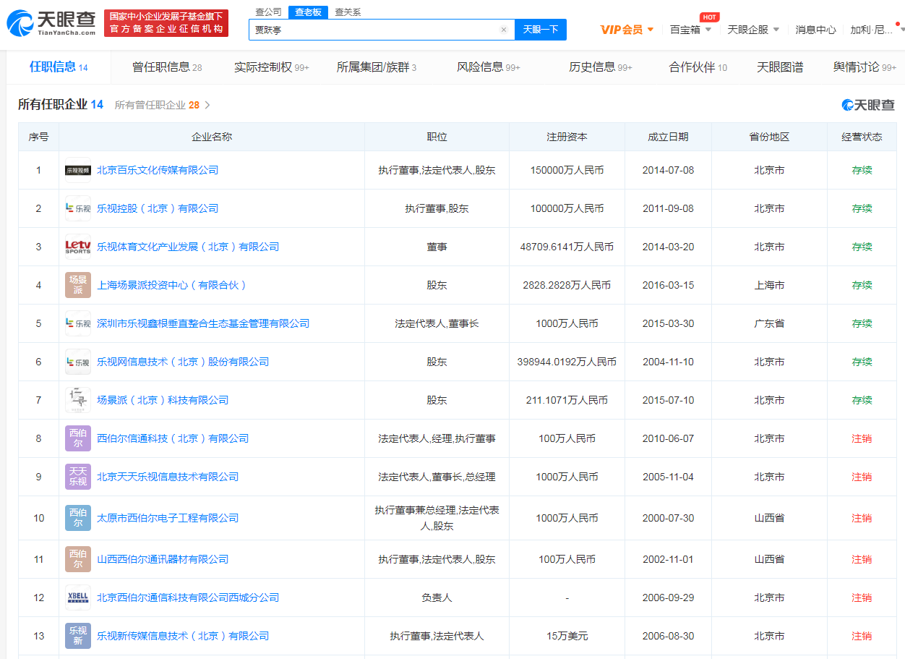Image resolution: width=905 pixels, height=659 pixels.
Task: Expand the VIP会员 dropdown menu
Action: [627, 30]
